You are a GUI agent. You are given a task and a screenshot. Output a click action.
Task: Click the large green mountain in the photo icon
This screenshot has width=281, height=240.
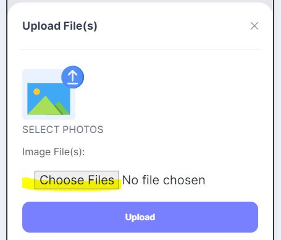44,106
